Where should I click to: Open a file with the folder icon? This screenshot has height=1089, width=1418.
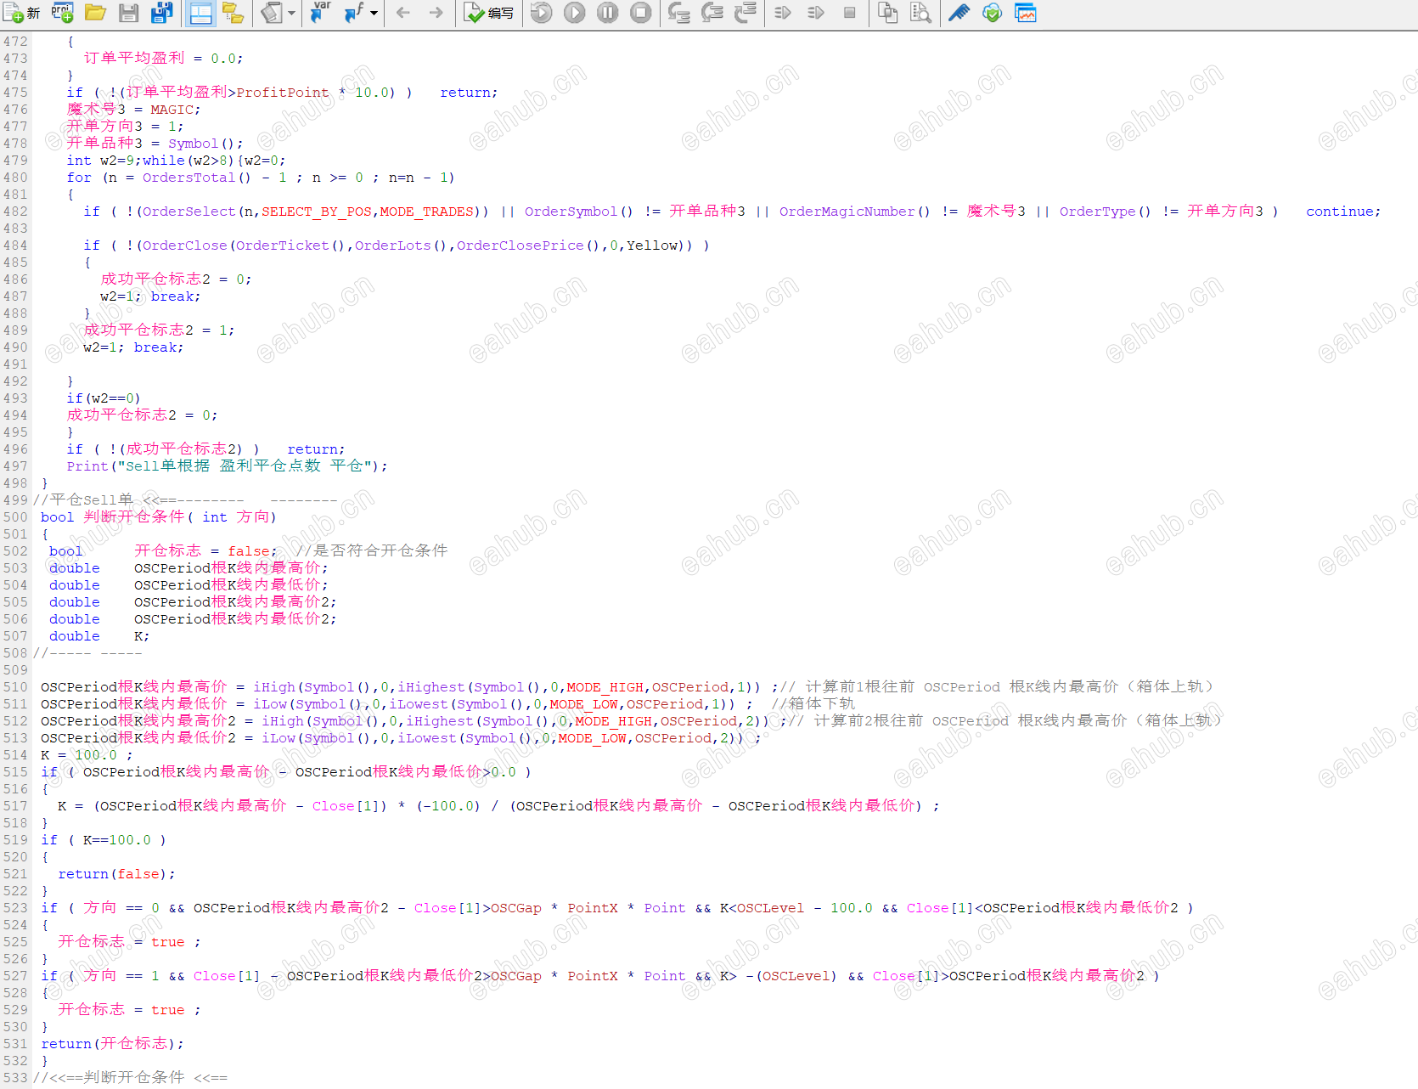pos(95,13)
